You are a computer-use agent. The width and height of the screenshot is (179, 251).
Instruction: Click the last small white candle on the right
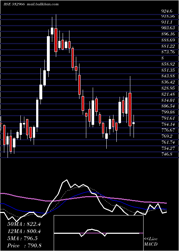click(134, 123)
